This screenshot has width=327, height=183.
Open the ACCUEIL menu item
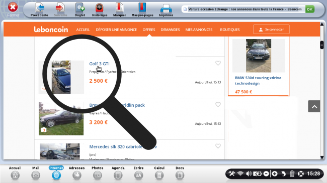(83, 30)
